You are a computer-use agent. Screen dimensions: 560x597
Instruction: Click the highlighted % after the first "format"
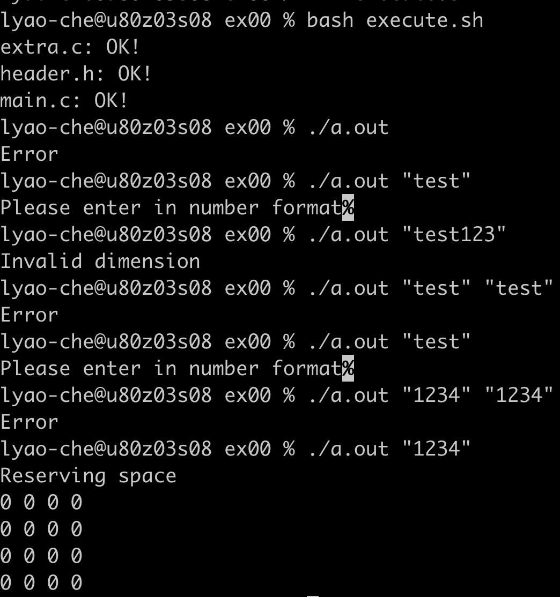click(x=348, y=208)
